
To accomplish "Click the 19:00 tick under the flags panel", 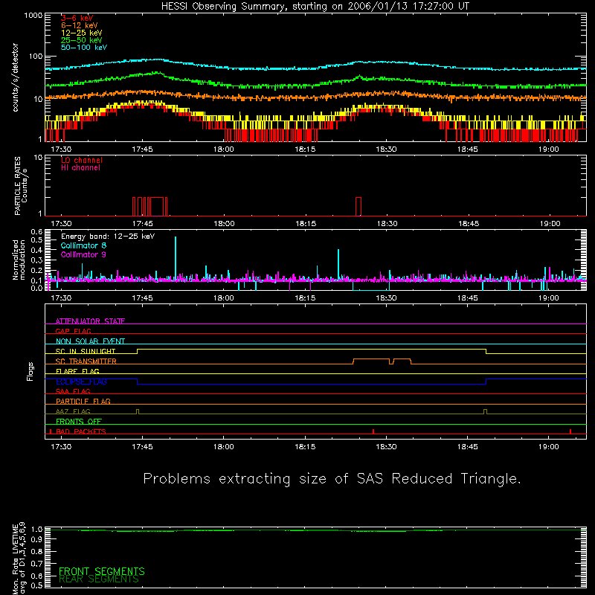I will pyautogui.click(x=549, y=447).
